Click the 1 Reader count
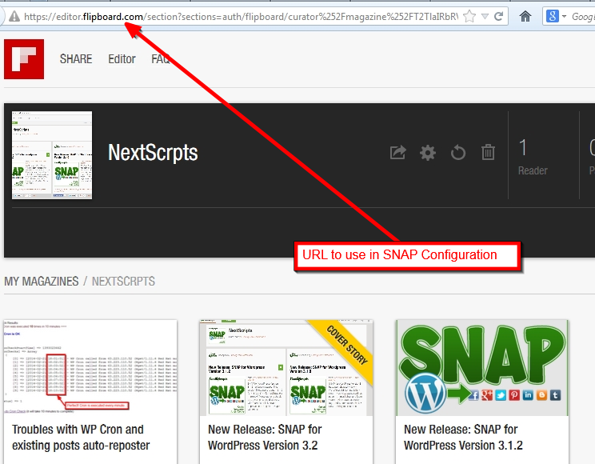595x464 pixels. tap(533, 157)
